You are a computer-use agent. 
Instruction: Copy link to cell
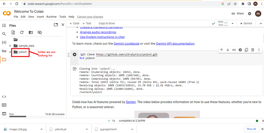(x=234, y=50)
